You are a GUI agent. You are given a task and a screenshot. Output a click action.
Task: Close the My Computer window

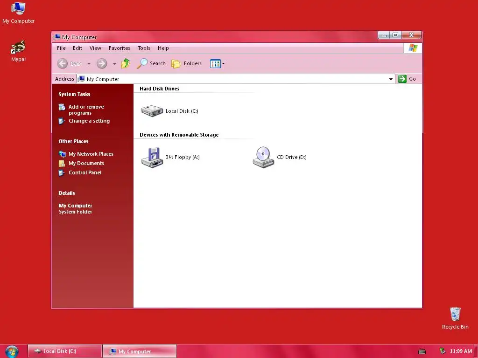pyautogui.click(x=411, y=35)
